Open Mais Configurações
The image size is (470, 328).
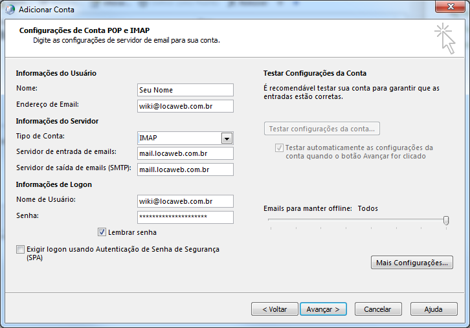[412, 263]
